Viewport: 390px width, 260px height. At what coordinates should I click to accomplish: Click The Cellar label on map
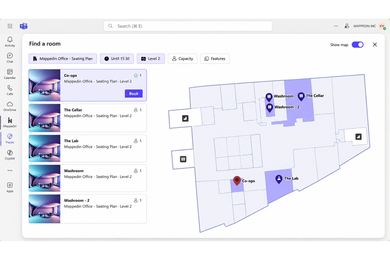[x=315, y=96]
